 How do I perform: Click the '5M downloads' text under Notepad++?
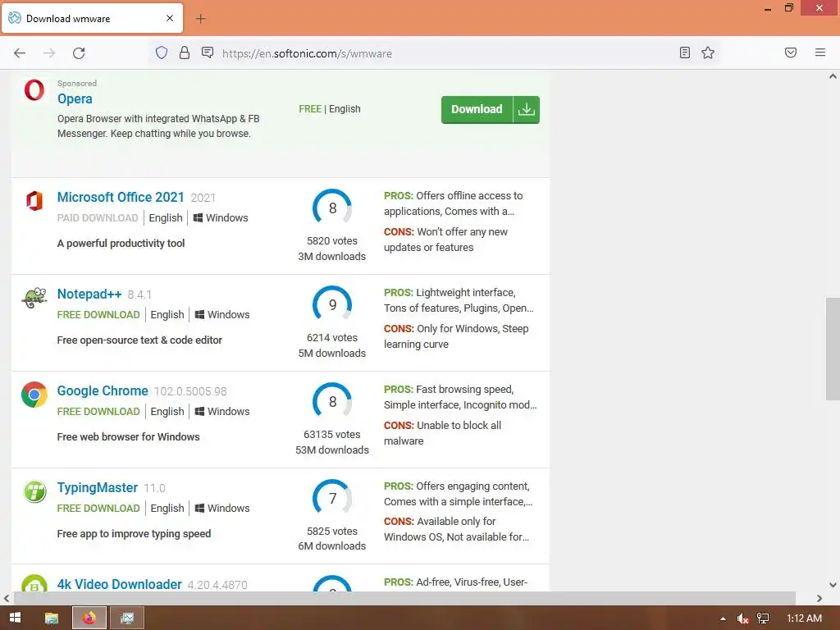332,354
